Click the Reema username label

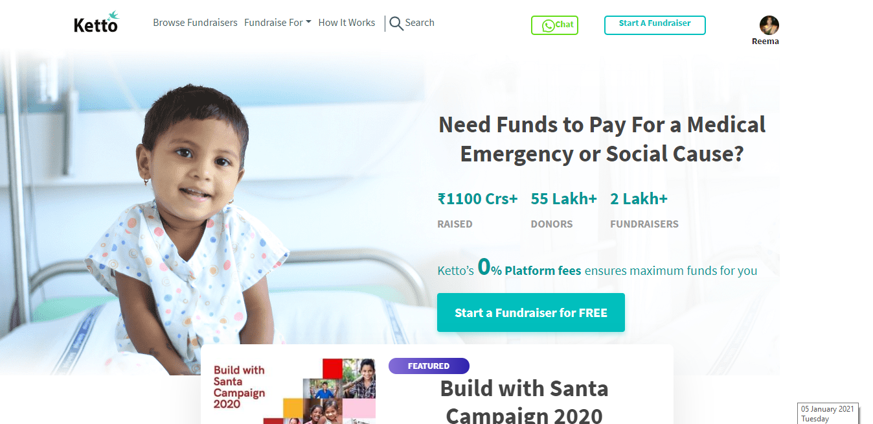(765, 41)
